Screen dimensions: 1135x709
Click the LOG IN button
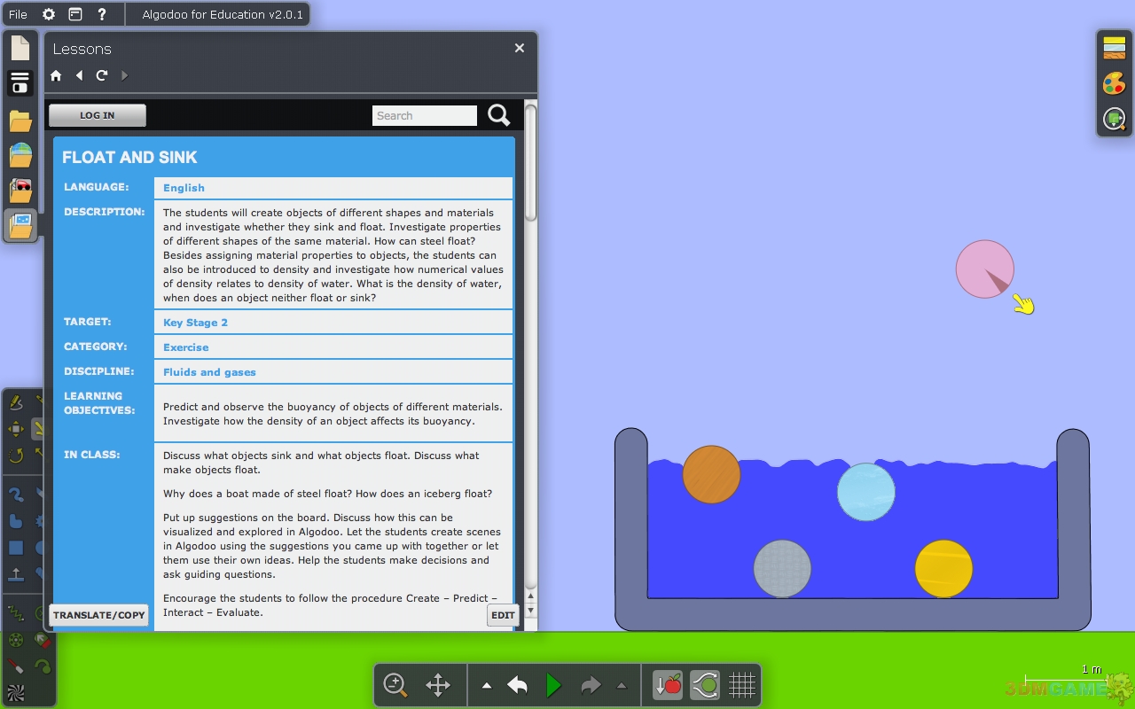coord(98,115)
